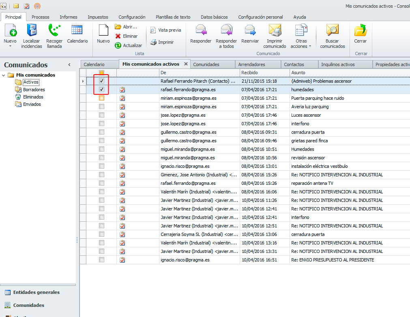Switch to Inquilinos activos tab
Image resolution: width=410 pixels, height=317 pixels.
(x=345, y=64)
